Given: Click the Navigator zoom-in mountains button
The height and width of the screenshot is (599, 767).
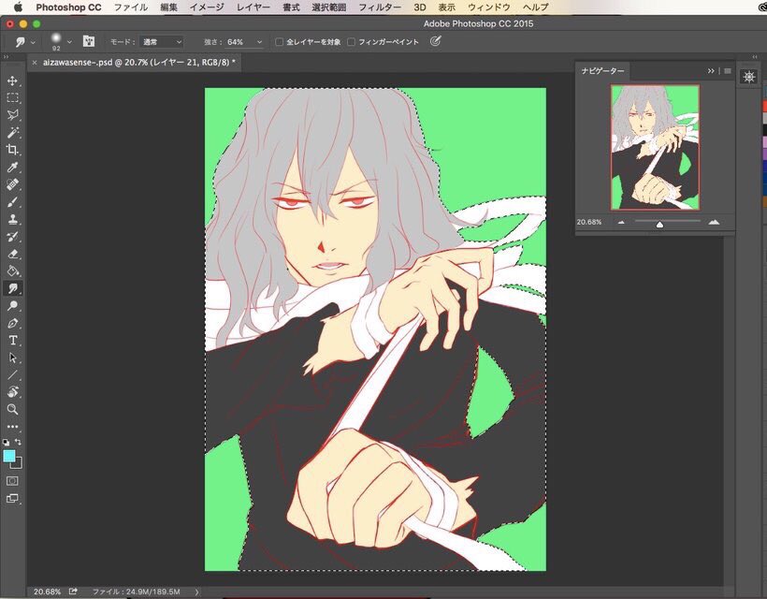Looking at the screenshot, I should [x=715, y=222].
